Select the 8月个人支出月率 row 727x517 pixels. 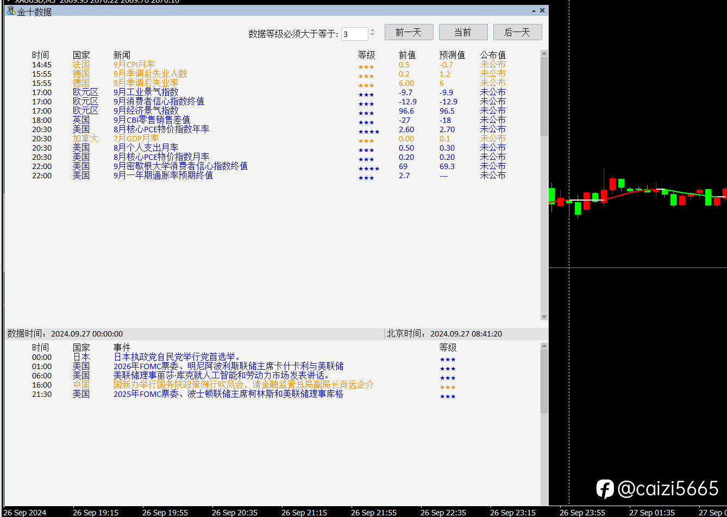coord(269,148)
